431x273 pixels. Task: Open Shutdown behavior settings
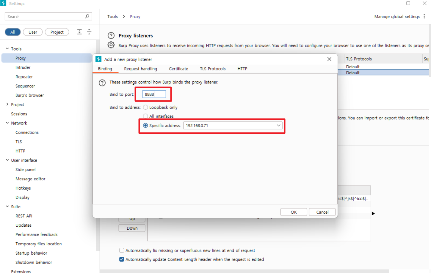coord(34,262)
